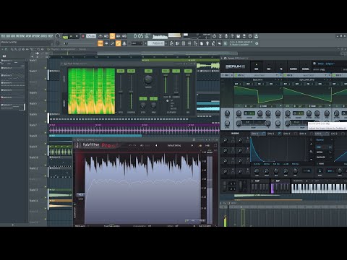Open the Serum preset name browser
This screenshot has height=260, width=347.
click(x=326, y=64)
